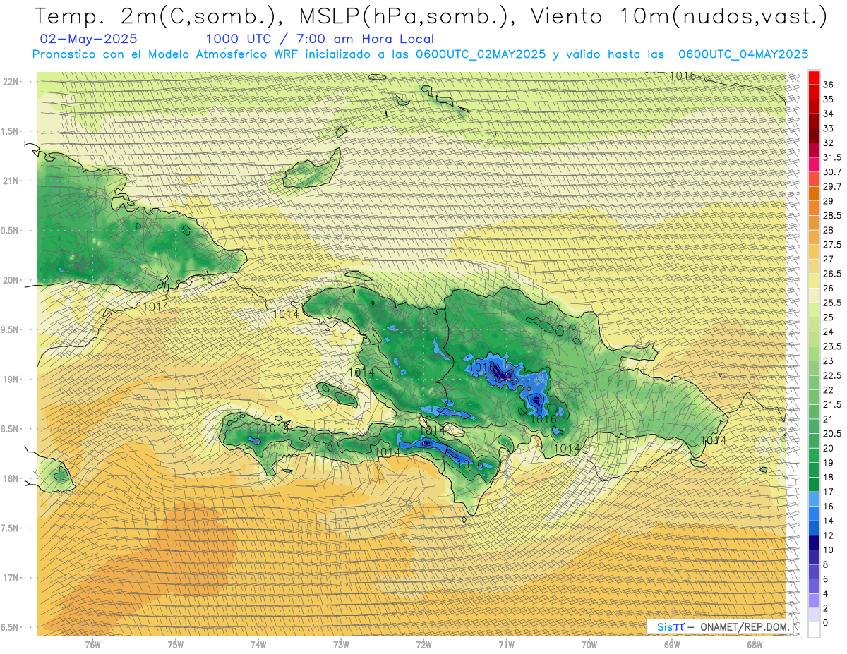Click the brightest red swatch topping the legend
Viewport: 847px width, 654px height.
click(814, 77)
